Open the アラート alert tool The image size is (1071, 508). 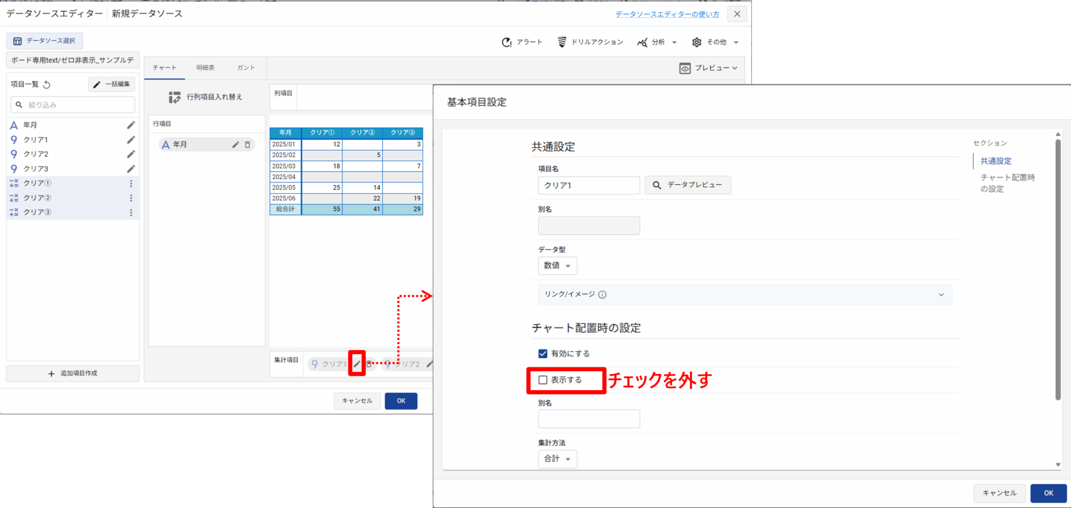(x=522, y=42)
